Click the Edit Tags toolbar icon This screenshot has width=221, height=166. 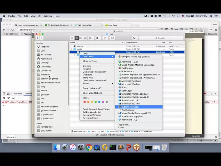[112, 38]
